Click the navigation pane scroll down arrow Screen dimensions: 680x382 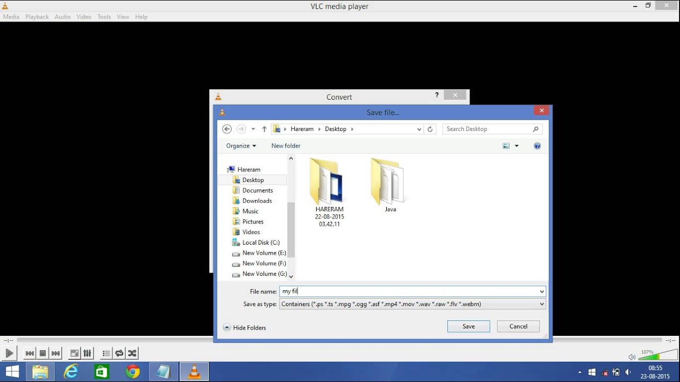click(x=291, y=275)
